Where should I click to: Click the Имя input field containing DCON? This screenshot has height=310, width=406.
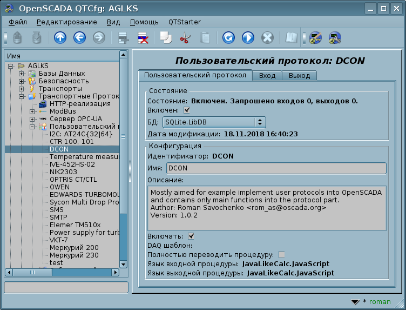(276, 168)
